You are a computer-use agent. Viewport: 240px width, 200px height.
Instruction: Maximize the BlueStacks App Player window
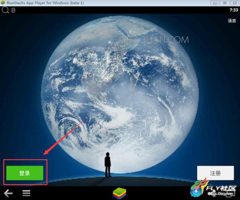pos(225,3)
